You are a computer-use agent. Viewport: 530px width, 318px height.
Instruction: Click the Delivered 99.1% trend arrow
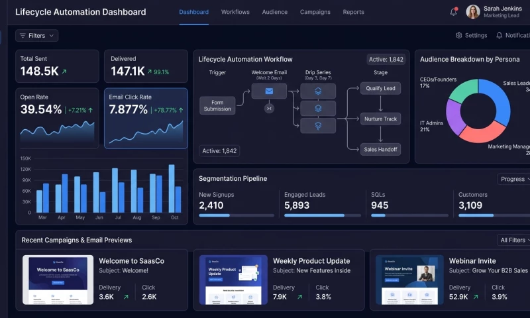150,72
